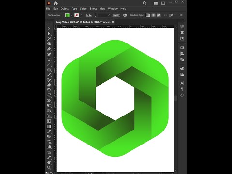The height and width of the screenshot is (174, 232).
Task: Go to Illustrator Home screen
Action: 56,3
